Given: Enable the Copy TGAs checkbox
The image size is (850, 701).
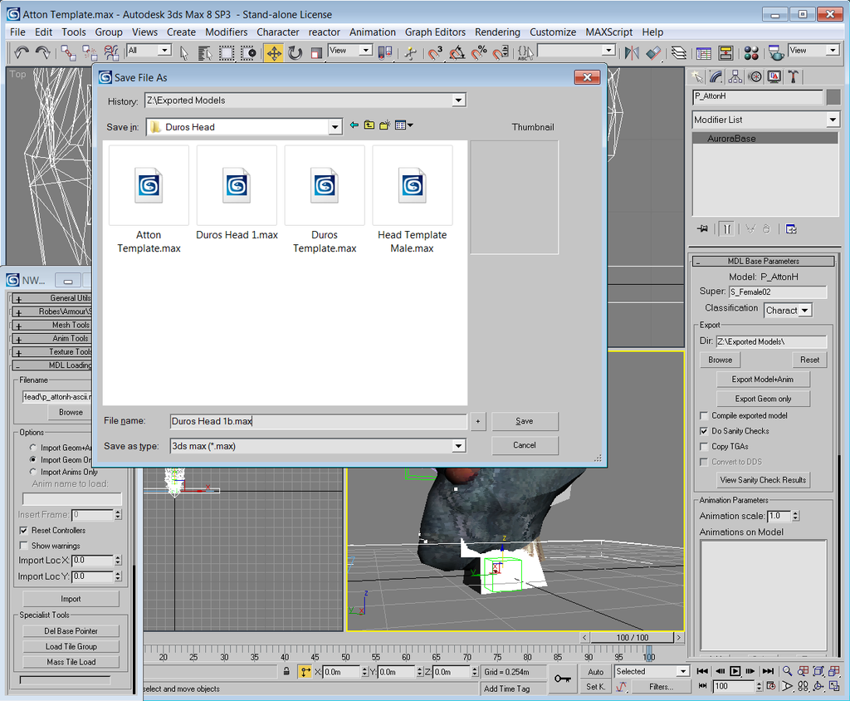Looking at the screenshot, I should tap(704, 447).
